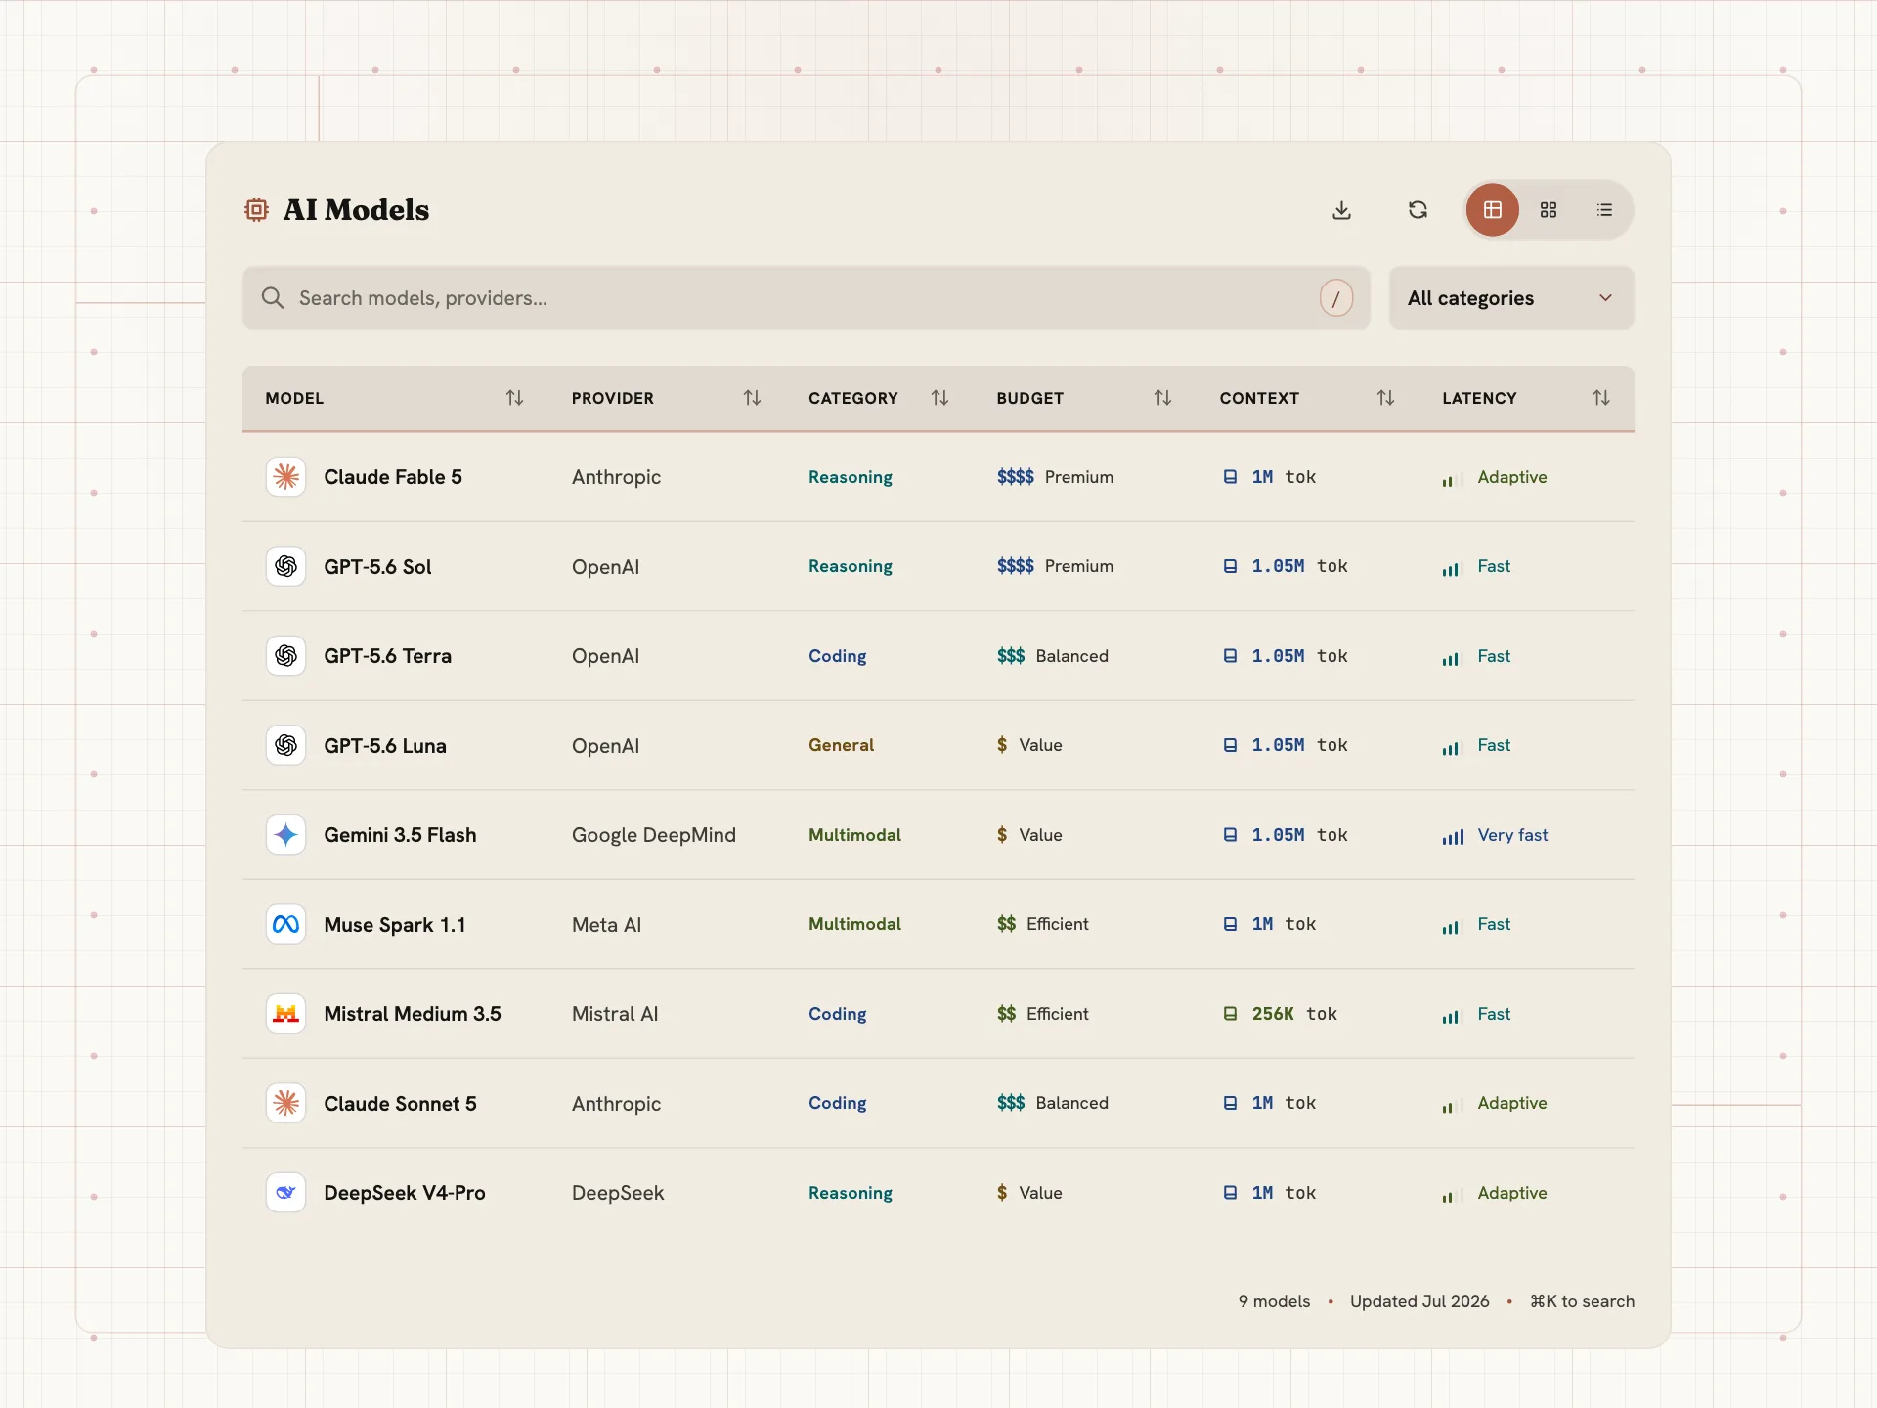This screenshot has height=1408, width=1877.
Task: Click the Claude Sonnet 5 logo icon
Action: tap(285, 1103)
